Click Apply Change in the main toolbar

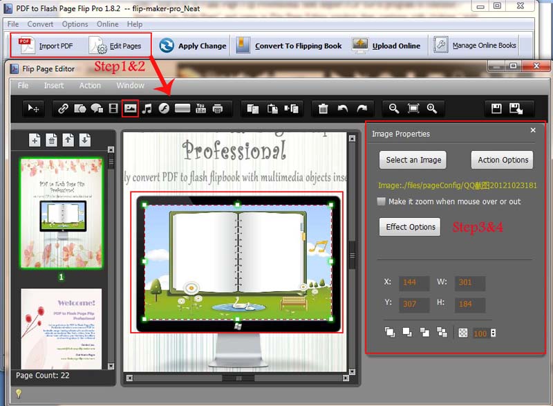[x=193, y=46]
